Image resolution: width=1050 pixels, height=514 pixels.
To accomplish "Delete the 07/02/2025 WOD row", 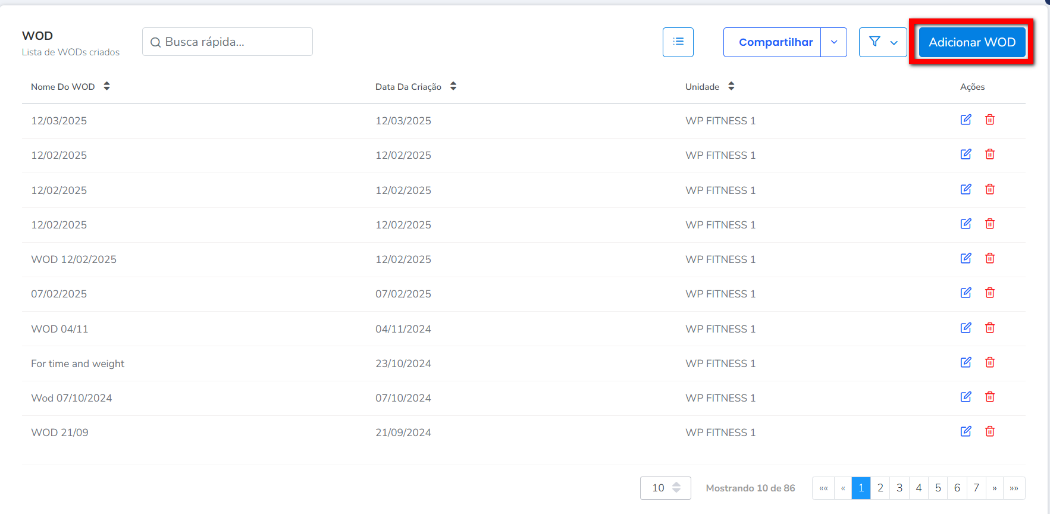I will (x=989, y=293).
